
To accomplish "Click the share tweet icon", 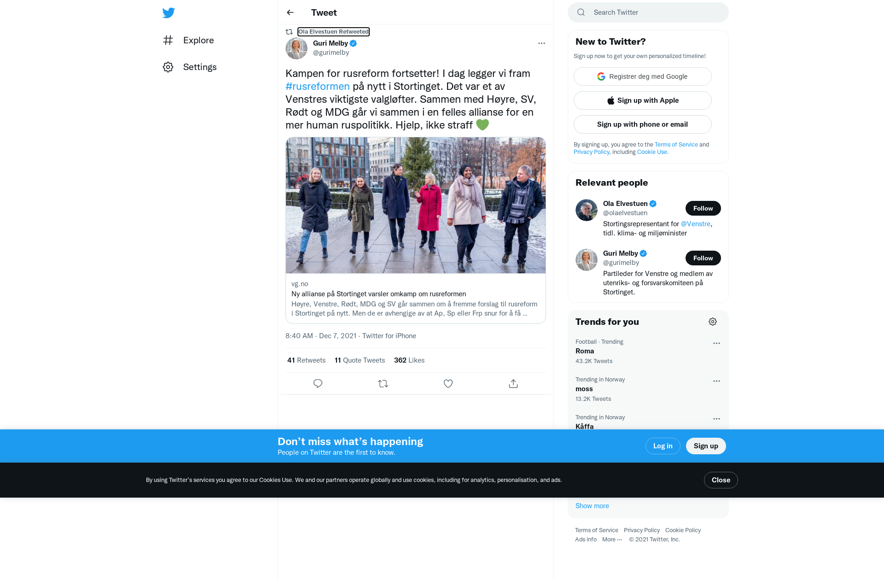I will pyautogui.click(x=513, y=383).
